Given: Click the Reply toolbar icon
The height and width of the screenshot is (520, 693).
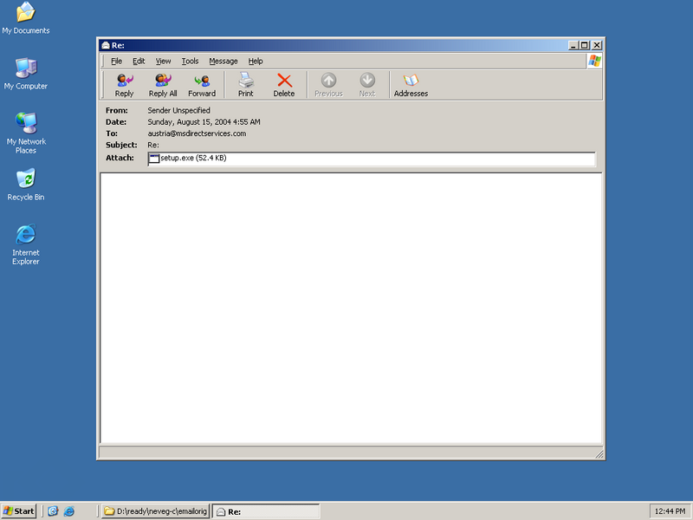Looking at the screenshot, I should [124, 85].
